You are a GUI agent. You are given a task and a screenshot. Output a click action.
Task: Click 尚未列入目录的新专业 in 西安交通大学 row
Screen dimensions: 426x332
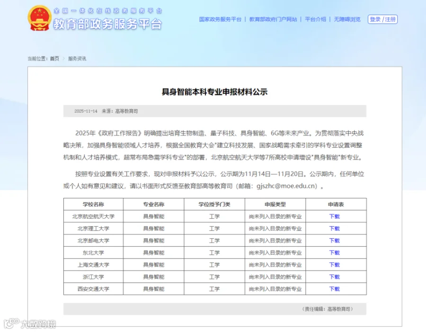pos(275,289)
